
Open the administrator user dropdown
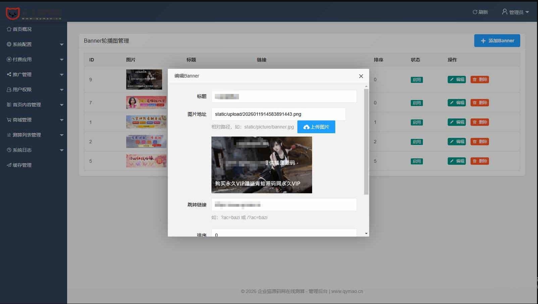(x=515, y=12)
